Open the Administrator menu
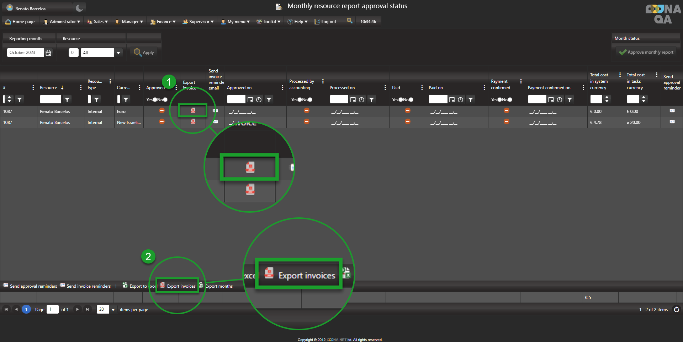The height and width of the screenshot is (342, 683). 62,22
